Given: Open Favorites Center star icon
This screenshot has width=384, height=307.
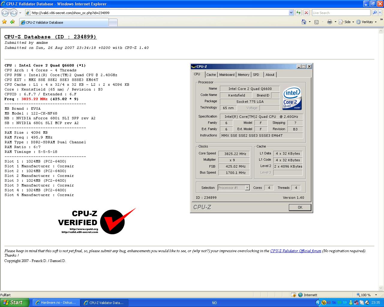Looking at the screenshot, I should [4, 22].
